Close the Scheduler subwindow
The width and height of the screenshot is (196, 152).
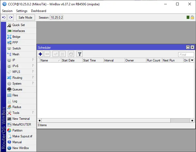(192, 47)
